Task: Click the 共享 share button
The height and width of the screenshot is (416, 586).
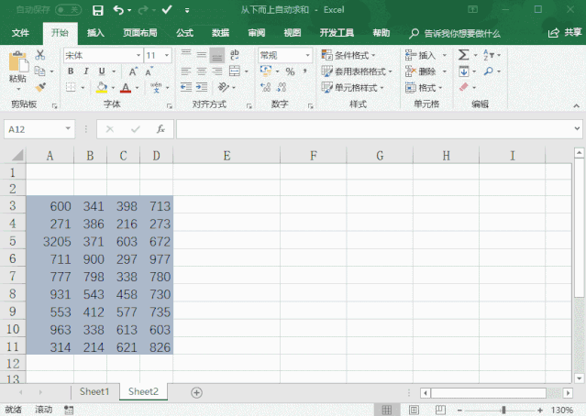Action: [565, 33]
